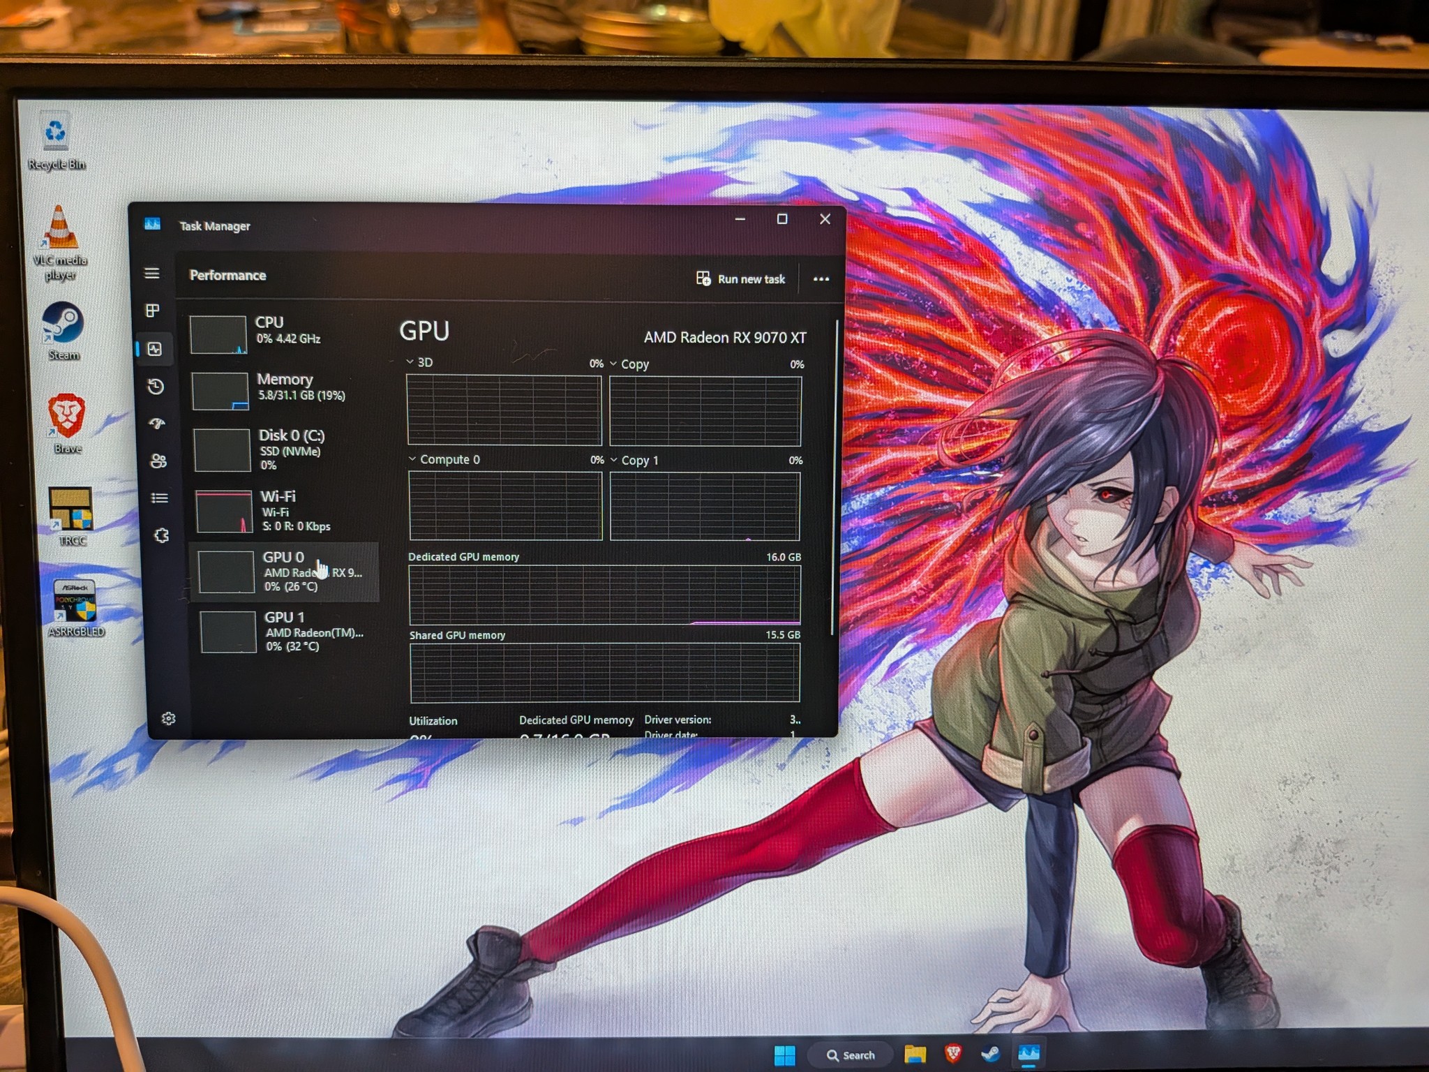Maximize the Task Manager window
Viewport: 1429px width, 1072px height.
click(782, 219)
